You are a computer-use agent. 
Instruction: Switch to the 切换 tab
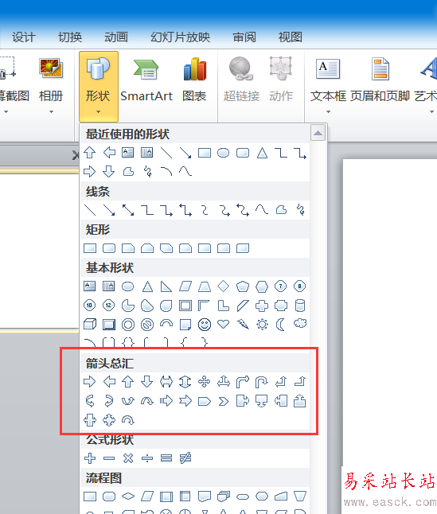click(70, 37)
